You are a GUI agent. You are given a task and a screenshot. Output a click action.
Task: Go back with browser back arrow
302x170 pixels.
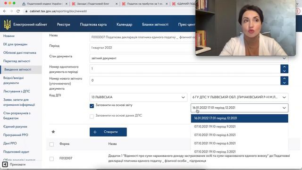(5, 11)
